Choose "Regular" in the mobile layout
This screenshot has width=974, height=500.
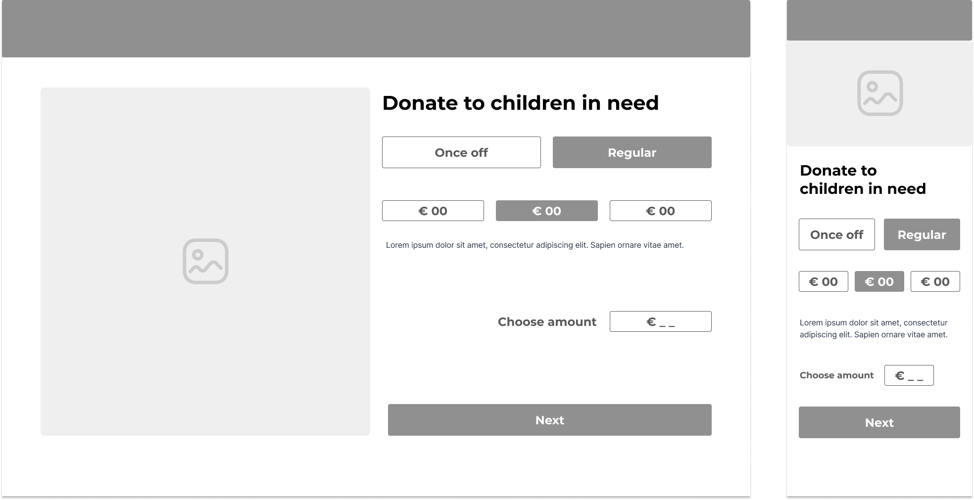click(922, 234)
